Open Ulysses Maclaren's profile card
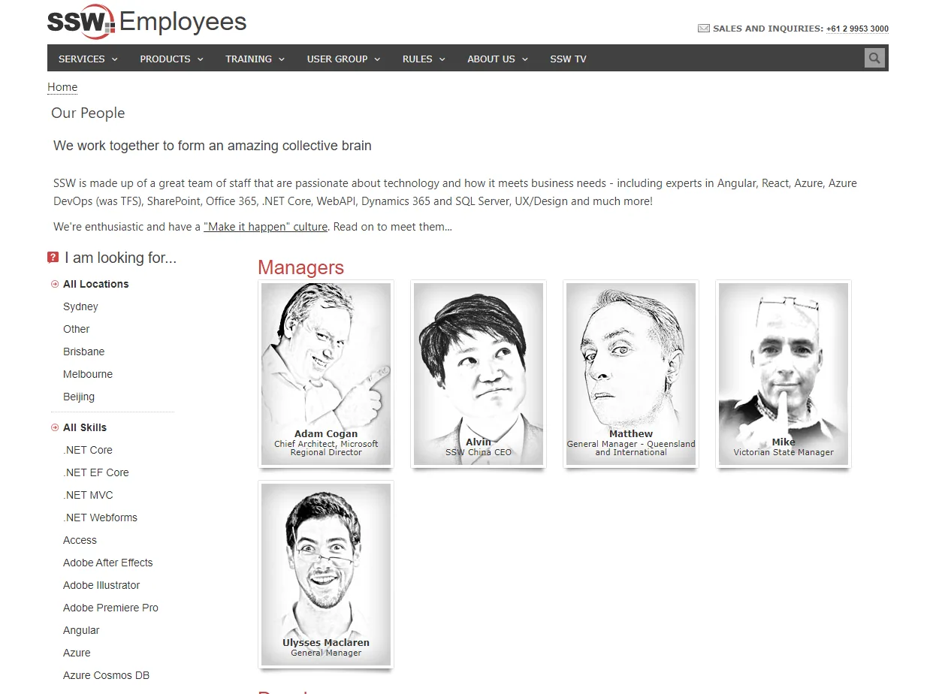 pos(326,575)
